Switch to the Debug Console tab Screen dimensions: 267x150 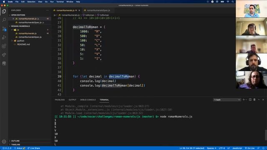click(x=88, y=100)
